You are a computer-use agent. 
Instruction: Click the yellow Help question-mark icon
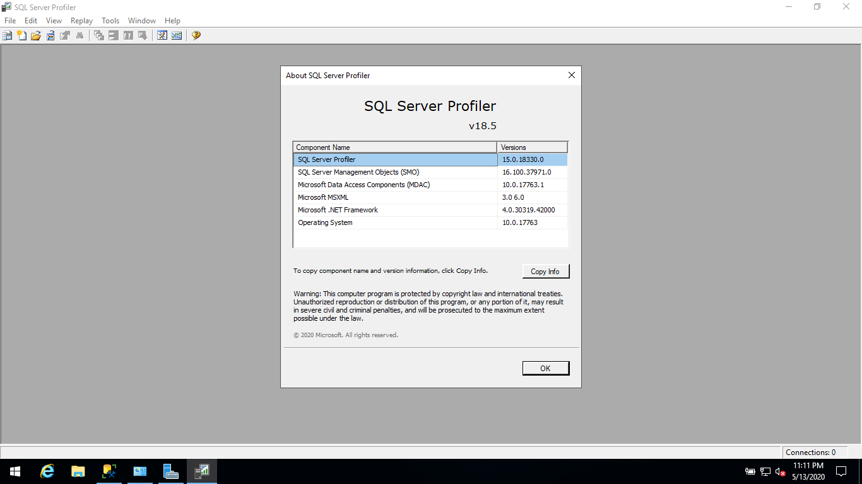coord(196,35)
